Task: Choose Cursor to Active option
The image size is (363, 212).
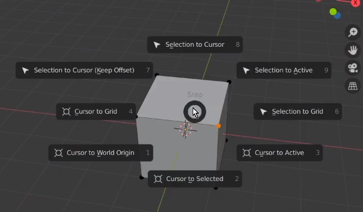Action: [279, 152]
